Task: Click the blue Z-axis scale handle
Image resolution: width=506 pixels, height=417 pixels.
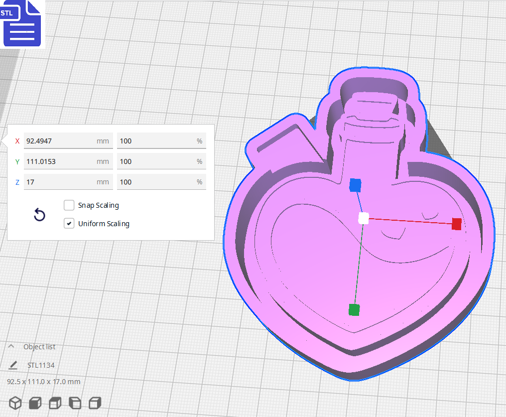Action: point(355,185)
